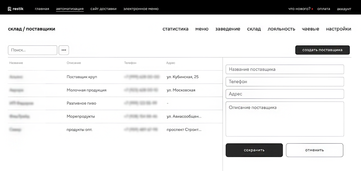The width and height of the screenshot is (361, 171).
Task: Open the three-dot options button beside search
Action: [64, 50]
